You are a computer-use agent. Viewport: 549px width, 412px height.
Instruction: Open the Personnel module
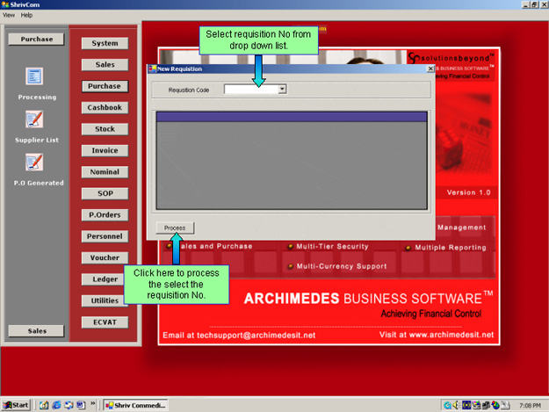click(x=105, y=236)
